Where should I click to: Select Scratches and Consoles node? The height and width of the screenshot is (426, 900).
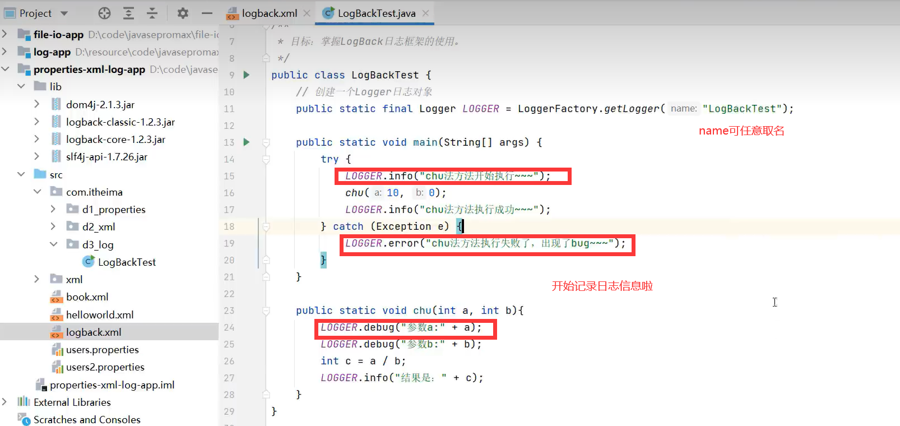87,419
